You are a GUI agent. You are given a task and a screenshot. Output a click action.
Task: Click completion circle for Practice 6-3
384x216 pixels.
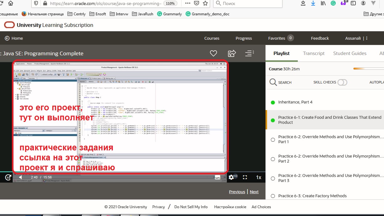click(273, 196)
